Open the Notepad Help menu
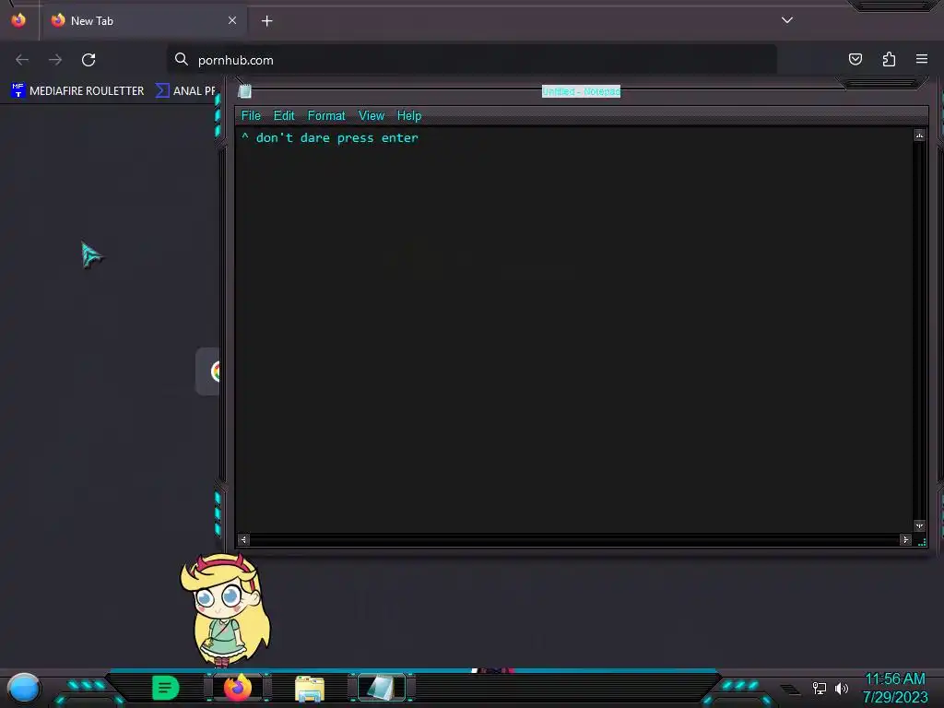The image size is (944, 708). click(408, 115)
